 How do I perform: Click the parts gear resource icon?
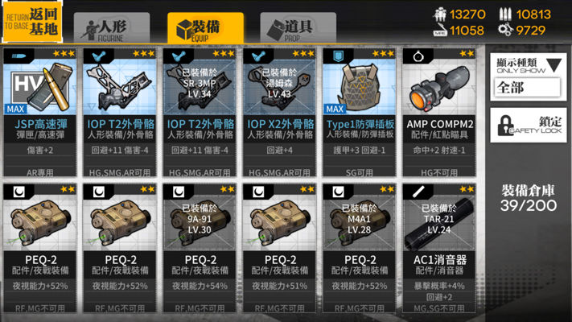(x=505, y=30)
